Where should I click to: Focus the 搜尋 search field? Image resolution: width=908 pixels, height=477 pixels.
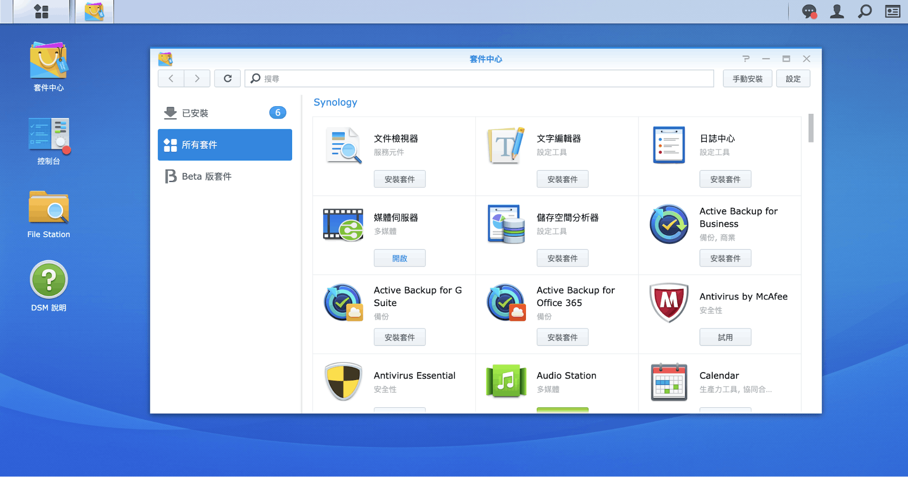[x=479, y=78]
